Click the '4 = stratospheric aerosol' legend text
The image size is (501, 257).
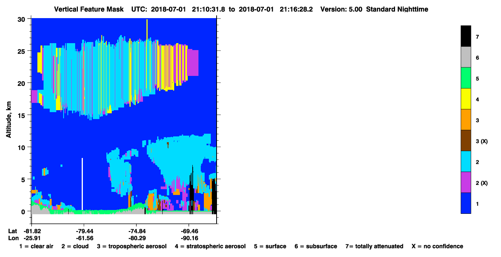(210, 246)
